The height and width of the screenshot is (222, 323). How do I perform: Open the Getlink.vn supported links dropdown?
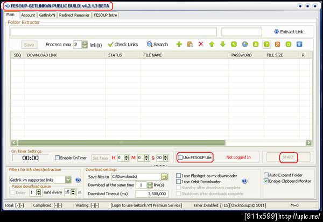point(68,180)
